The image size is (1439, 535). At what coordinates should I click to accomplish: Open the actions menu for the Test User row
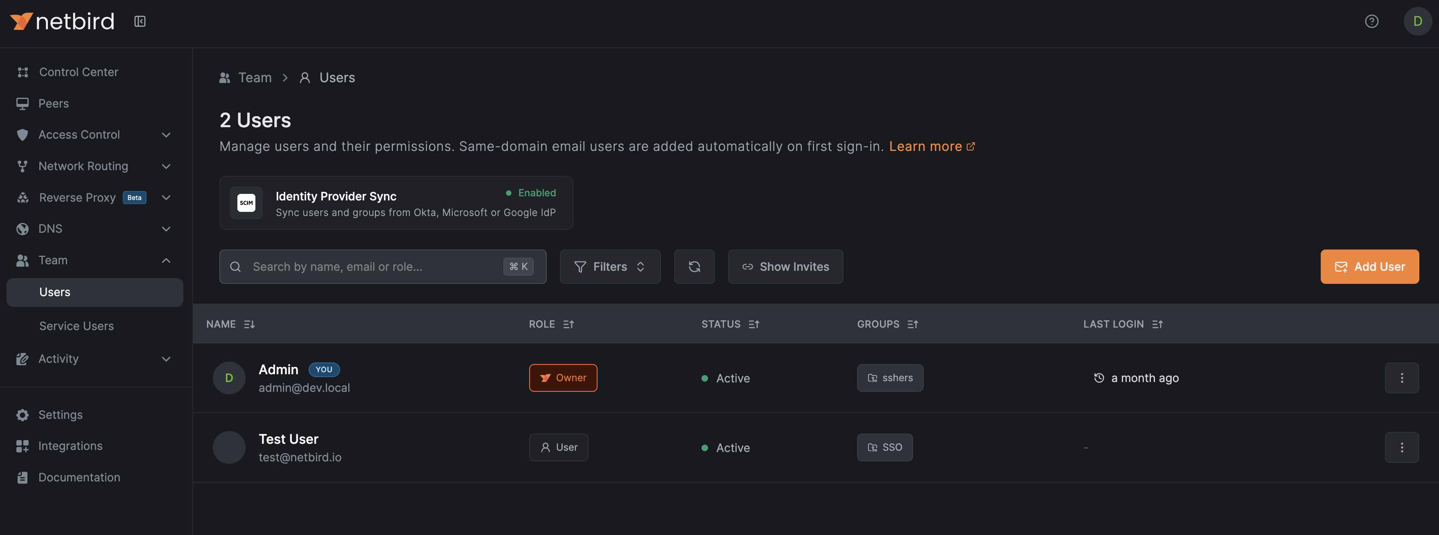1402,447
